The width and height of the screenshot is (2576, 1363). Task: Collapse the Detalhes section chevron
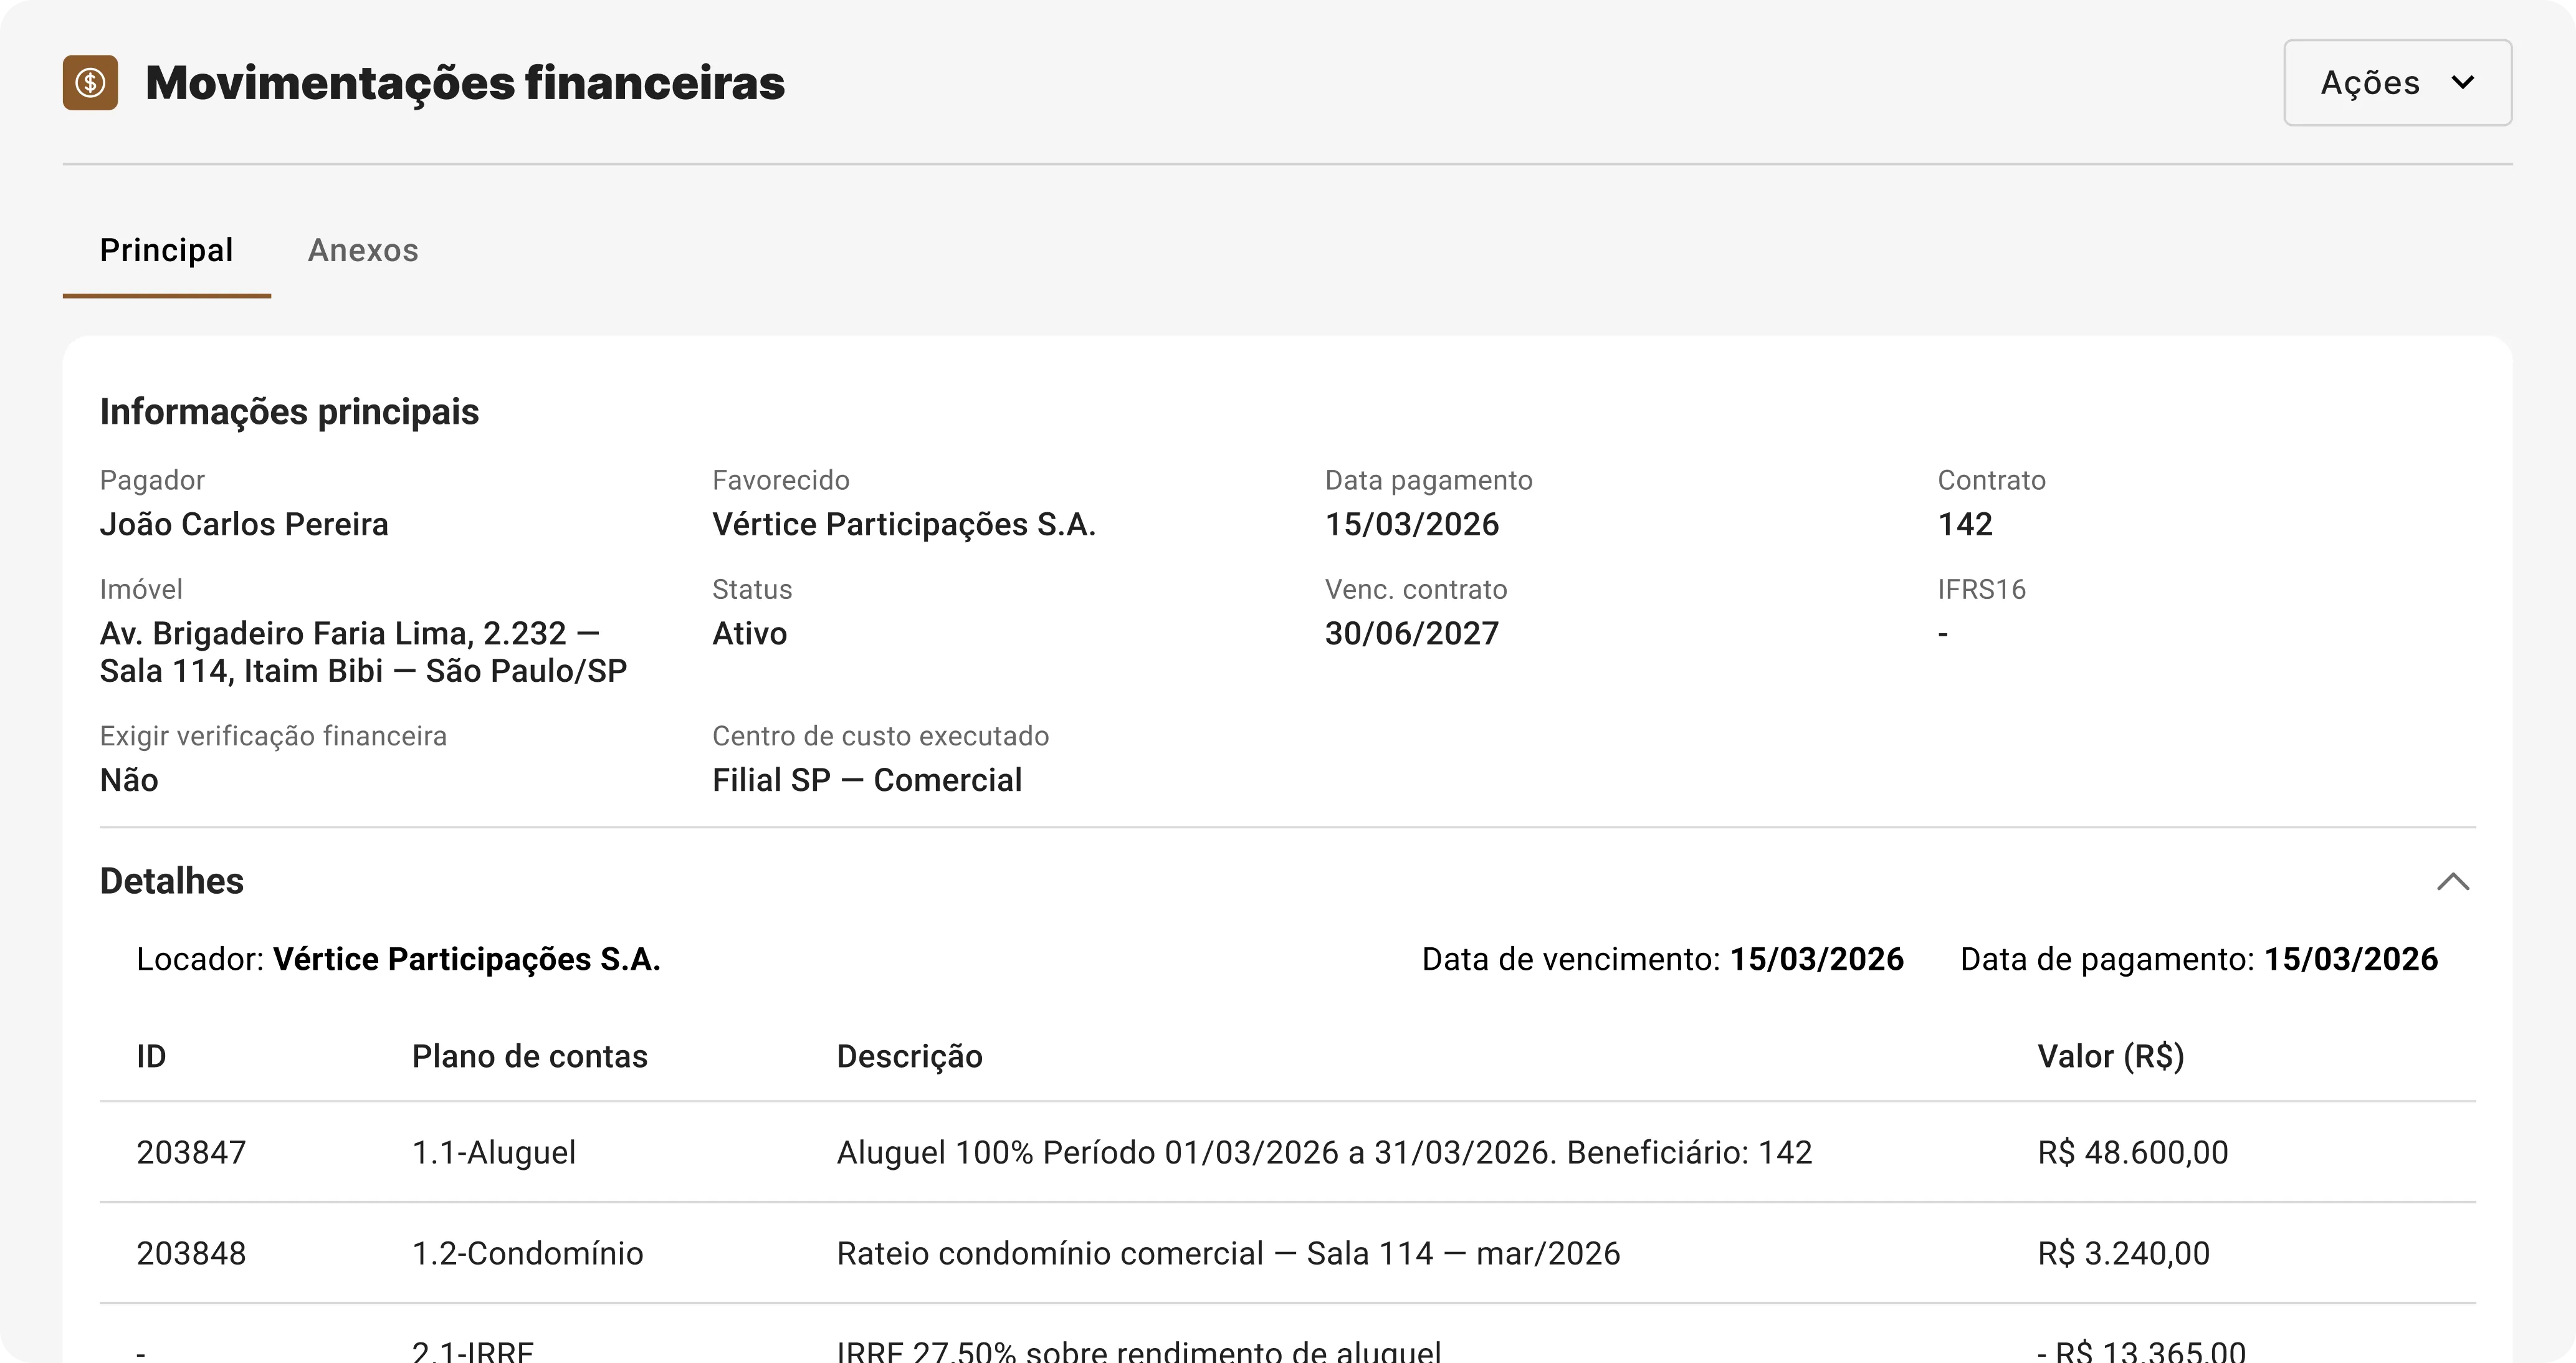coord(2452,881)
